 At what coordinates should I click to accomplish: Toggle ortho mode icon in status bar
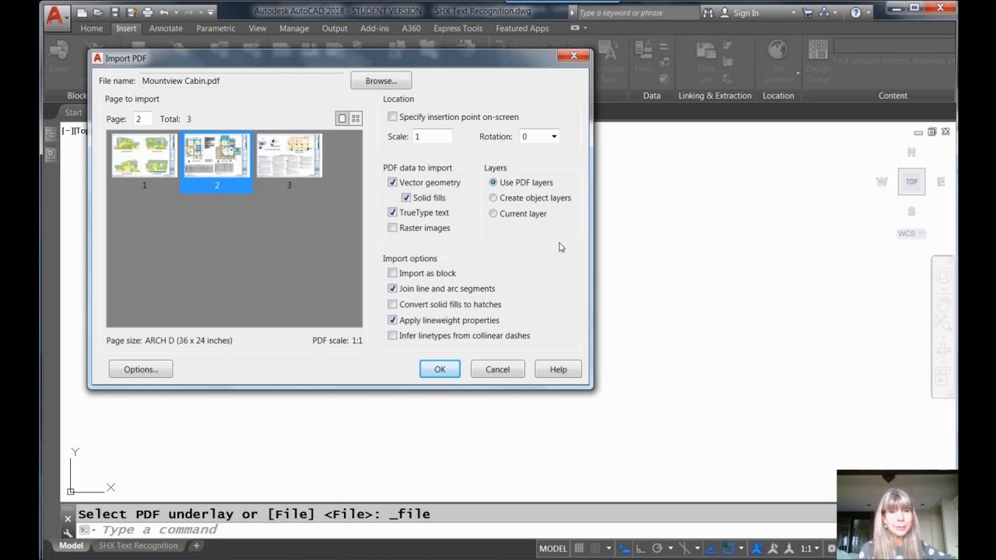point(640,548)
